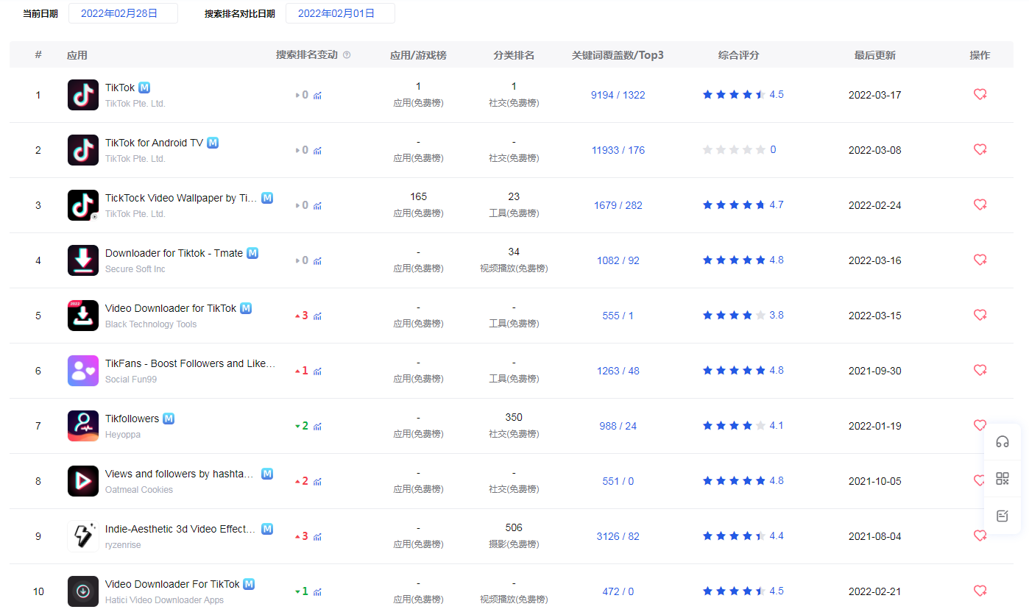Open keyword coverage 11933 / 176 link
This screenshot has width=1029, height=612.
point(618,150)
